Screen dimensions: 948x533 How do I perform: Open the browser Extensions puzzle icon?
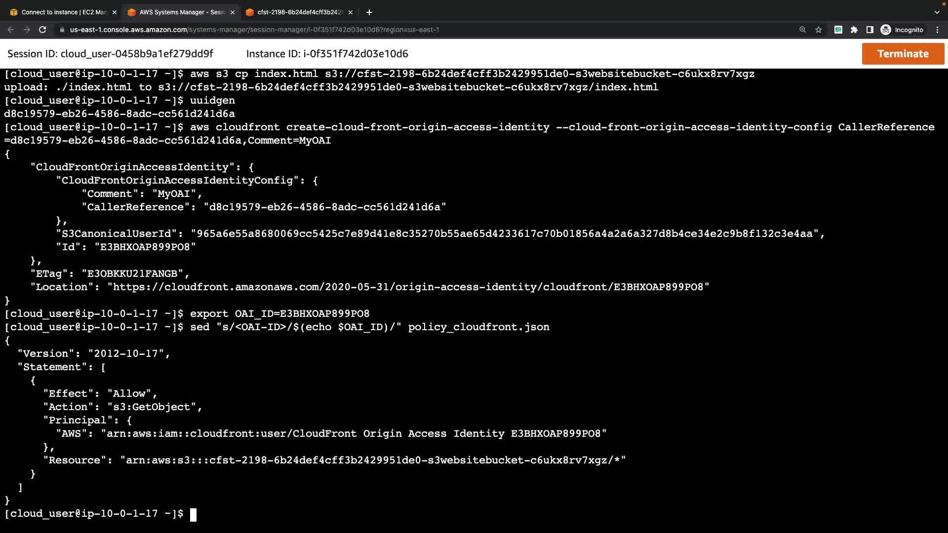coord(854,30)
